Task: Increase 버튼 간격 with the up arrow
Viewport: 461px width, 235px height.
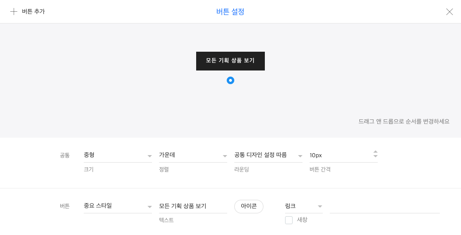Action: (375, 152)
